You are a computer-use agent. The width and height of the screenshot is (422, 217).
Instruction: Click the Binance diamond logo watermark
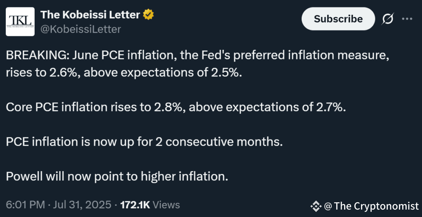[x=316, y=207]
